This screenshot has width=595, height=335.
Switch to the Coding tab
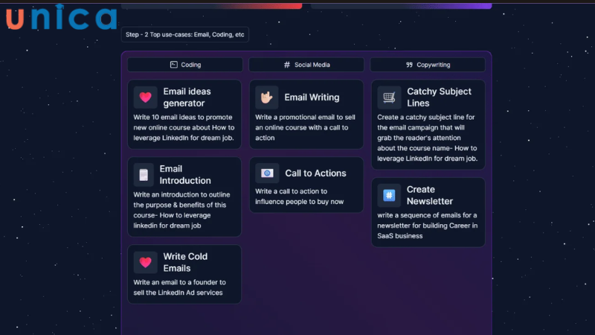coord(185,65)
